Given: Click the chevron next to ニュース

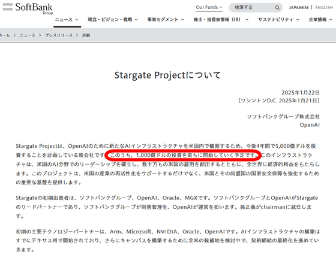Looking at the screenshot, I should 77,20.
